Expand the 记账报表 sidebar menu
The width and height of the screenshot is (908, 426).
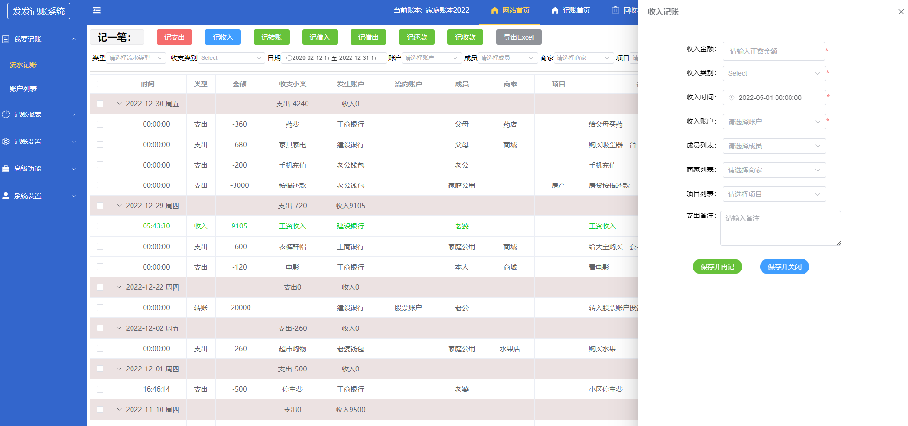coord(43,114)
